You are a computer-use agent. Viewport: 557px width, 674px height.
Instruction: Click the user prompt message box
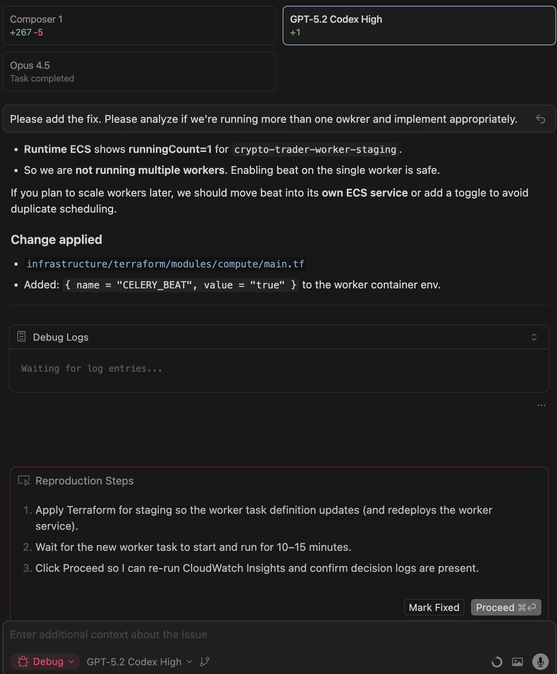(x=263, y=119)
